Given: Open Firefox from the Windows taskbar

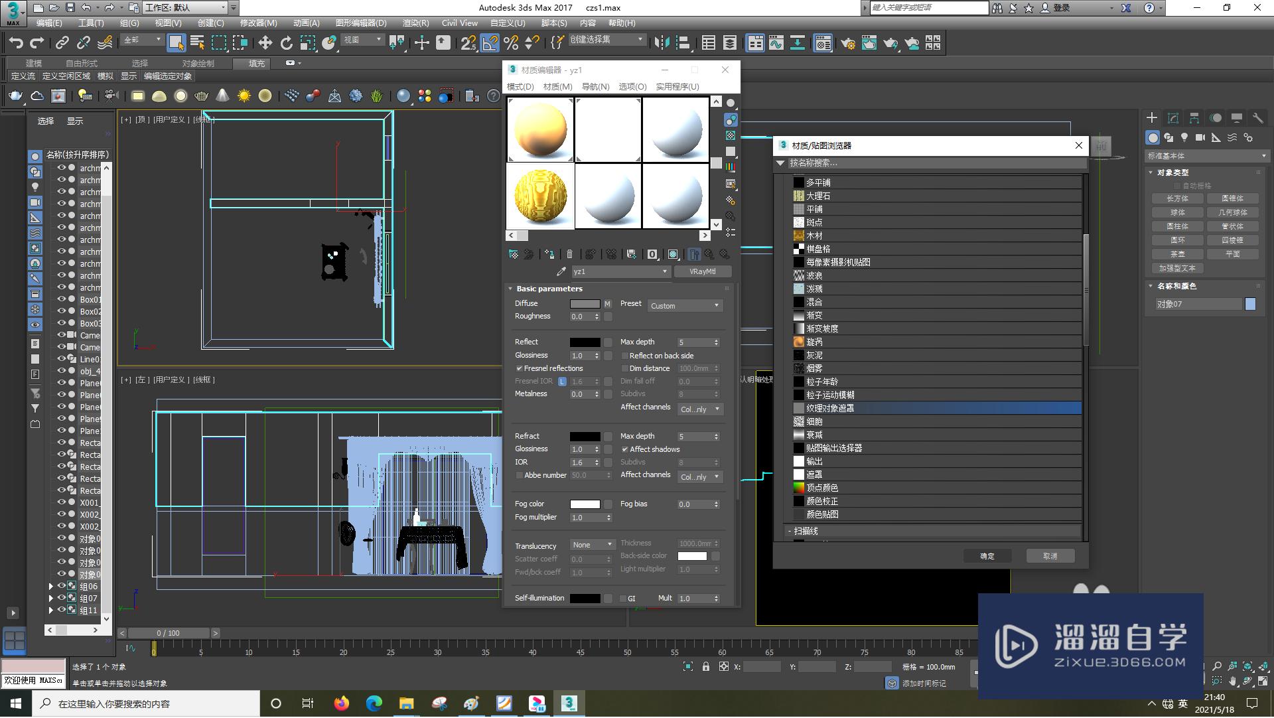Looking at the screenshot, I should (x=341, y=703).
